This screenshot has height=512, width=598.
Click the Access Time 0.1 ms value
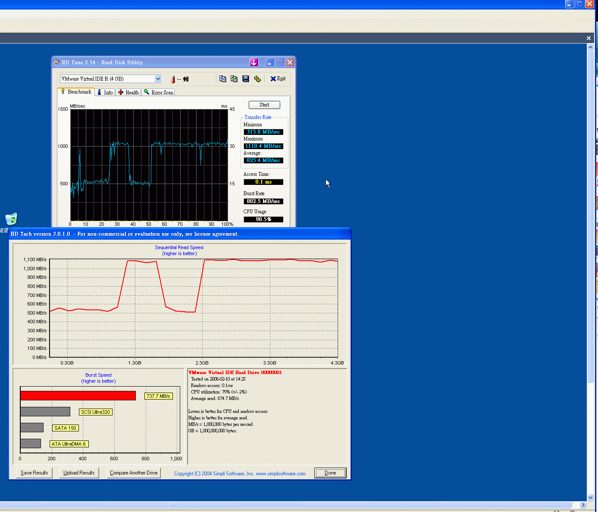[x=263, y=182]
